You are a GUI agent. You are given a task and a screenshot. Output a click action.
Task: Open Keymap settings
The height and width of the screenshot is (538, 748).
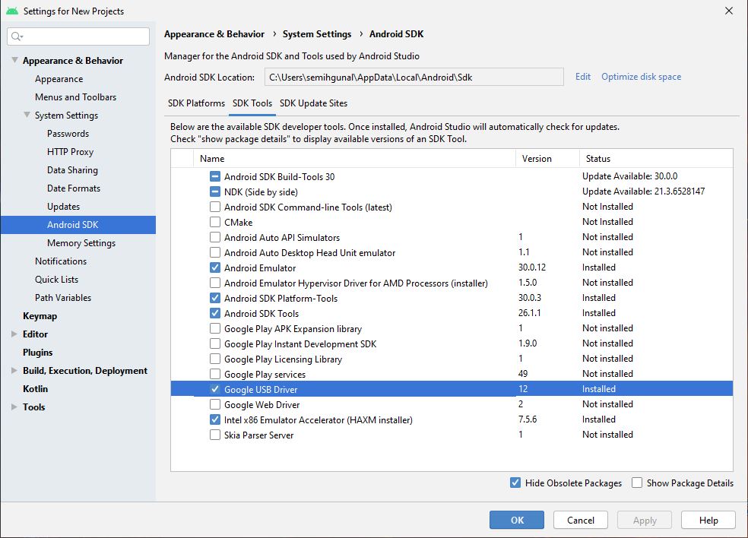tap(40, 316)
